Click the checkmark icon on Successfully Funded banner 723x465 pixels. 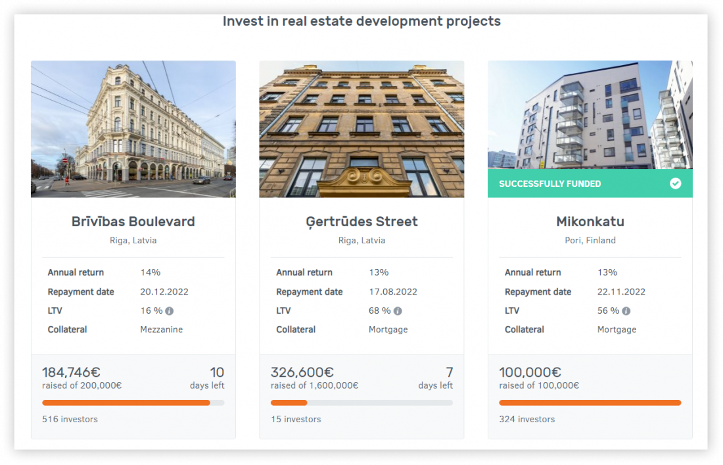coord(676,184)
